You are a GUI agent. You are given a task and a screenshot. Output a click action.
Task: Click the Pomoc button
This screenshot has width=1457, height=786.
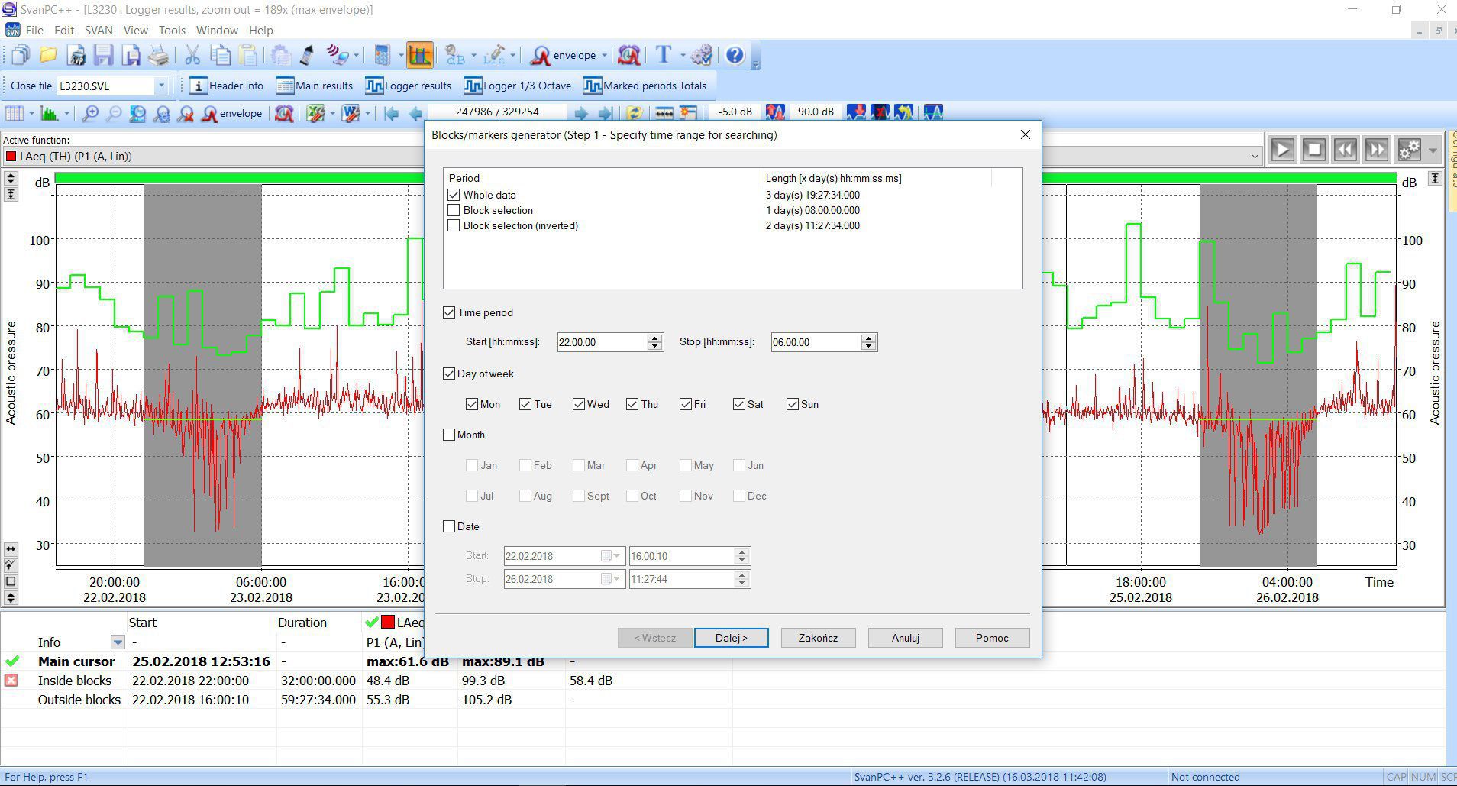point(992,638)
